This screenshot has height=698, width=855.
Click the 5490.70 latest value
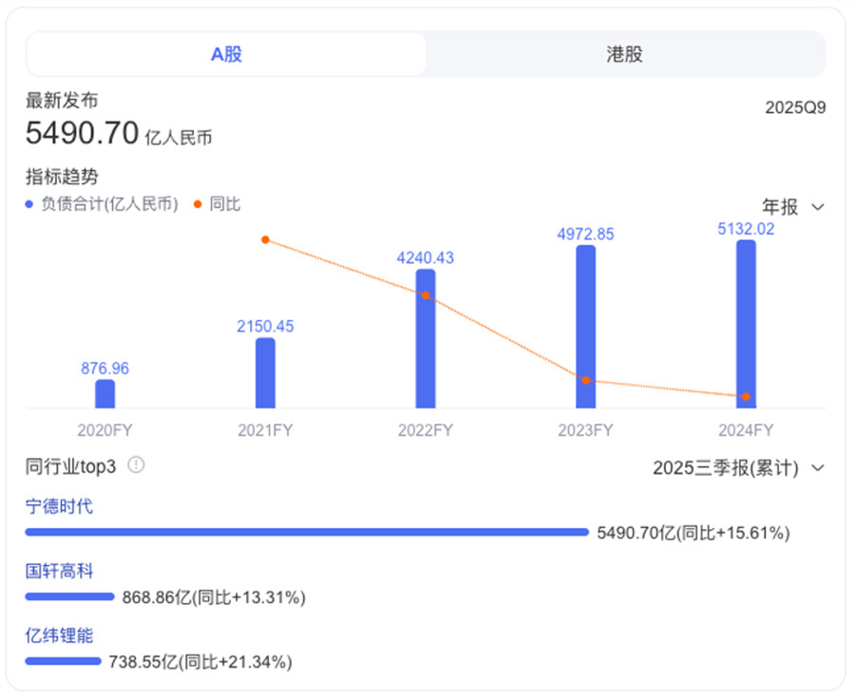(x=83, y=133)
